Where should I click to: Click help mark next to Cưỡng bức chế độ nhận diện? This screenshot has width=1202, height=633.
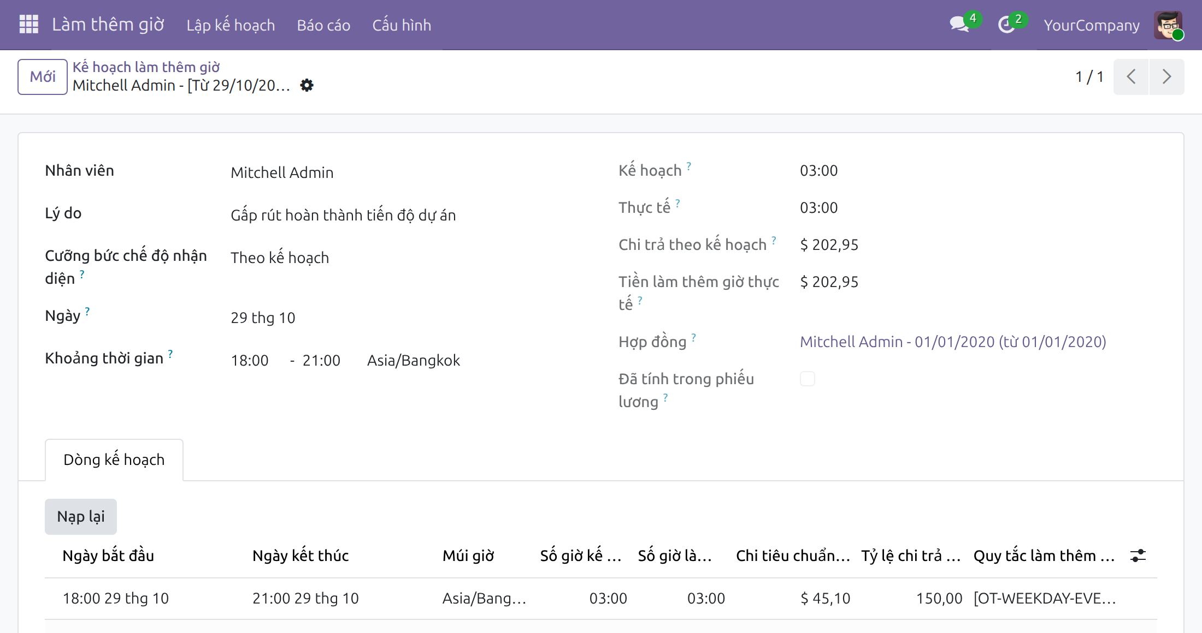pyautogui.click(x=82, y=274)
